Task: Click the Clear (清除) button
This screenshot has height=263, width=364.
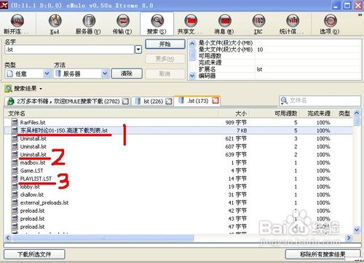Action: coord(127,74)
